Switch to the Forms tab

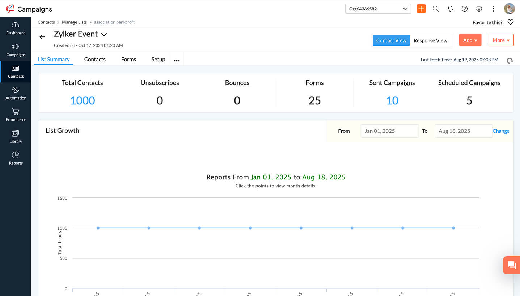pos(128,60)
